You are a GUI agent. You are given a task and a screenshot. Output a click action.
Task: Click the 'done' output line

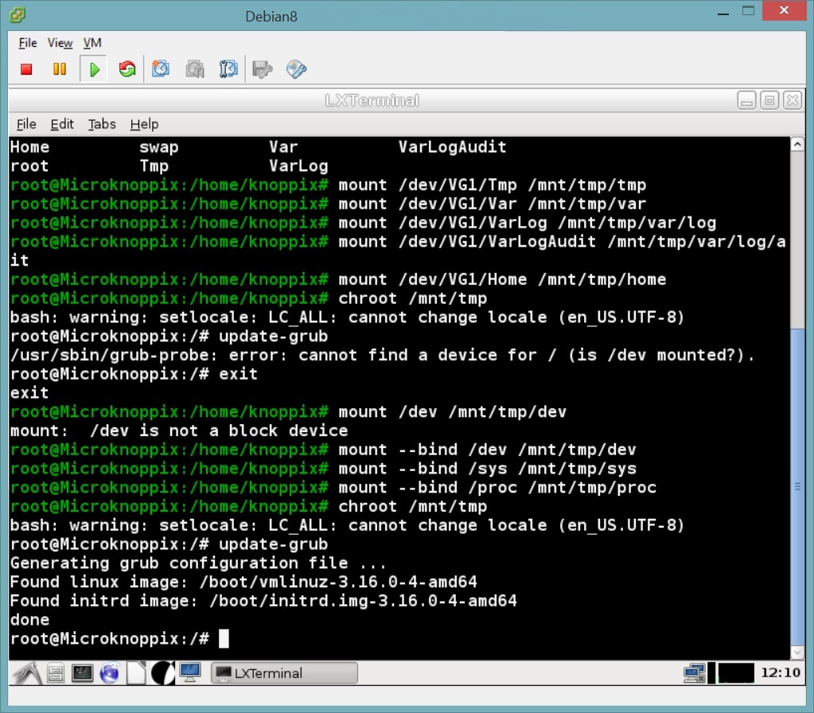29,620
